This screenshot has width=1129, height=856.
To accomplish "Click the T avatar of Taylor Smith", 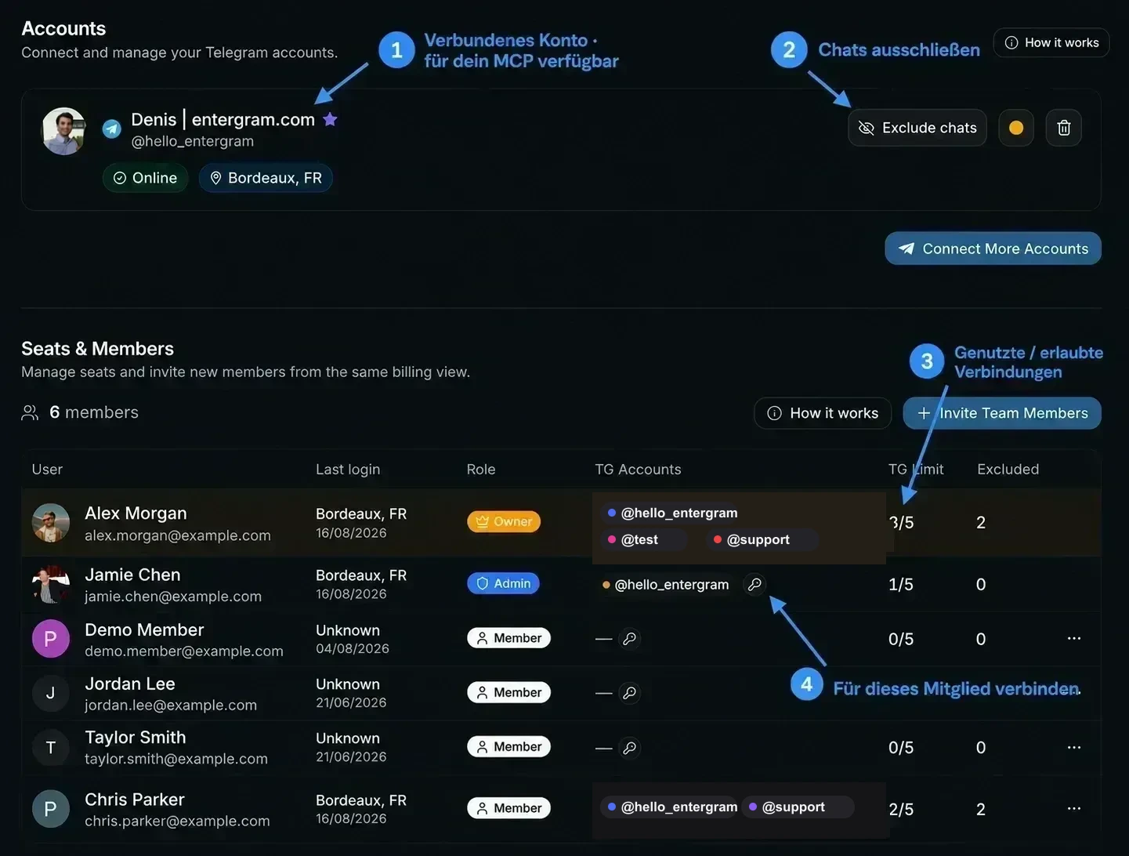I will (51, 747).
